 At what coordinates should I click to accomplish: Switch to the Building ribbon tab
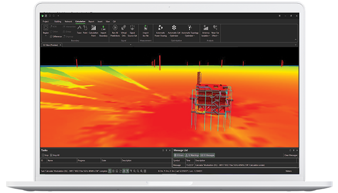coord(58,22)
